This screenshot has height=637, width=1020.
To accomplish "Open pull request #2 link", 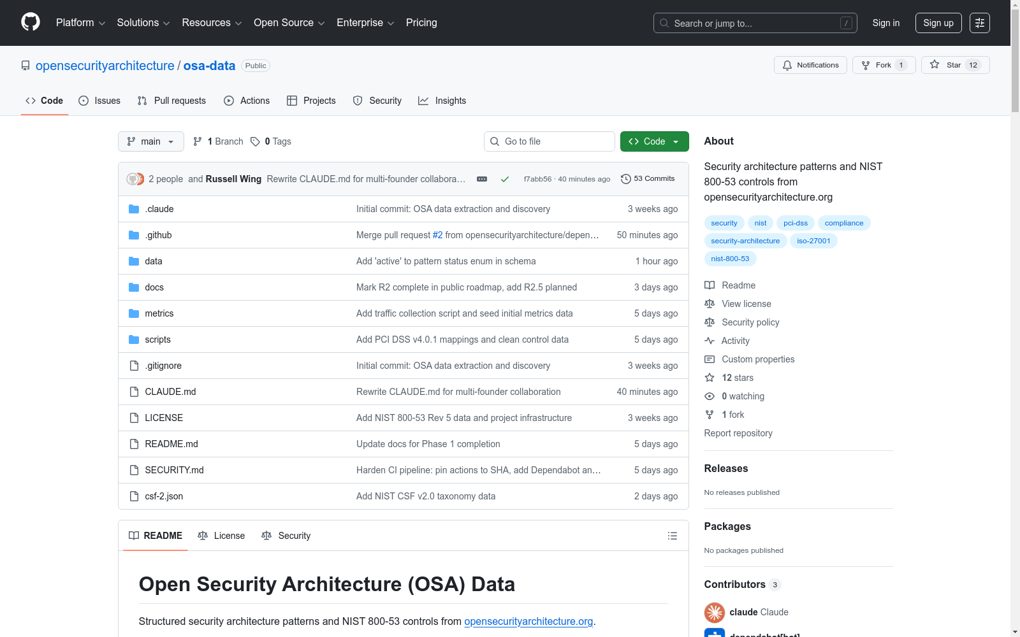I will pos(437,235).
